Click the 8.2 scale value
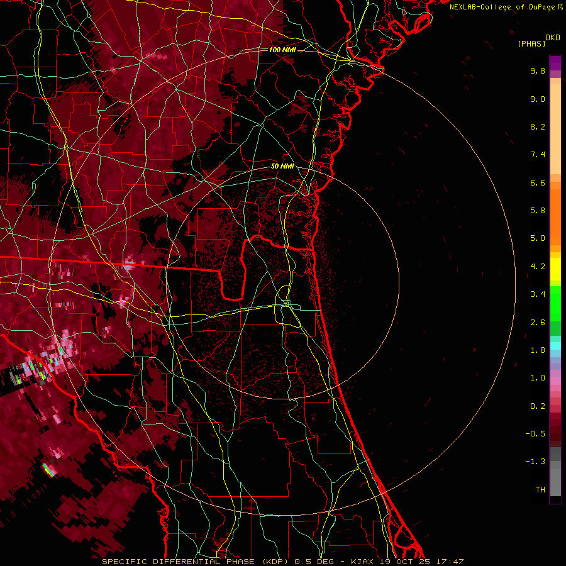The height and width of the screenshot is (566, 566). 538,126
